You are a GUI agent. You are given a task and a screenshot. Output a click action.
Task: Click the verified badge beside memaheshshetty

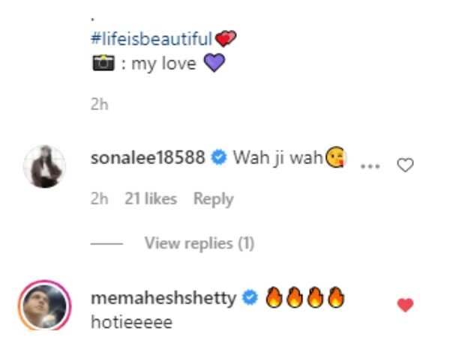(x=250, y=299)
